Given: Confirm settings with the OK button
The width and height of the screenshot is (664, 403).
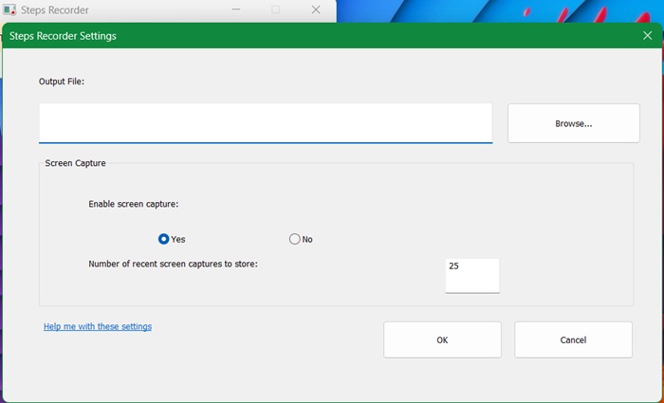Looking at the screenshot, I should (x=442, y=339).
